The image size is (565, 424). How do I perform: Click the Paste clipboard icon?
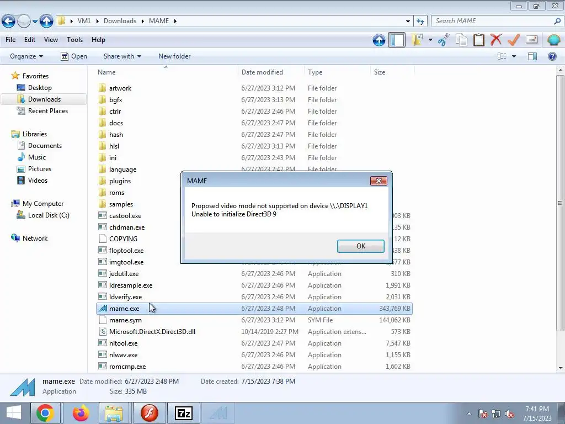(x=478, y=40)
